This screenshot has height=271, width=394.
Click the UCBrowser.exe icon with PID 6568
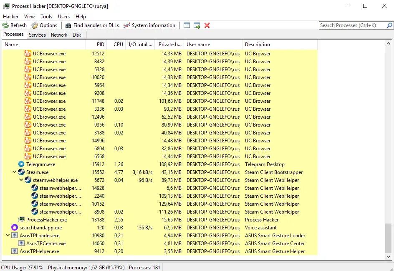pyautogui.click(x=28, y=156)
